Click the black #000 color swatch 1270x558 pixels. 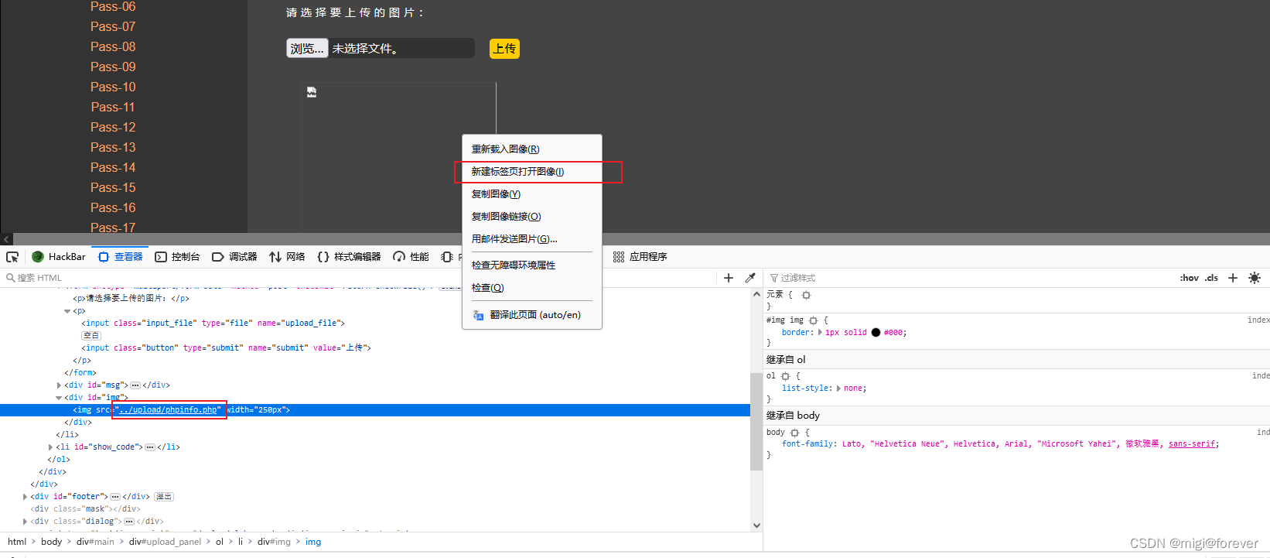tap(876, 333)
